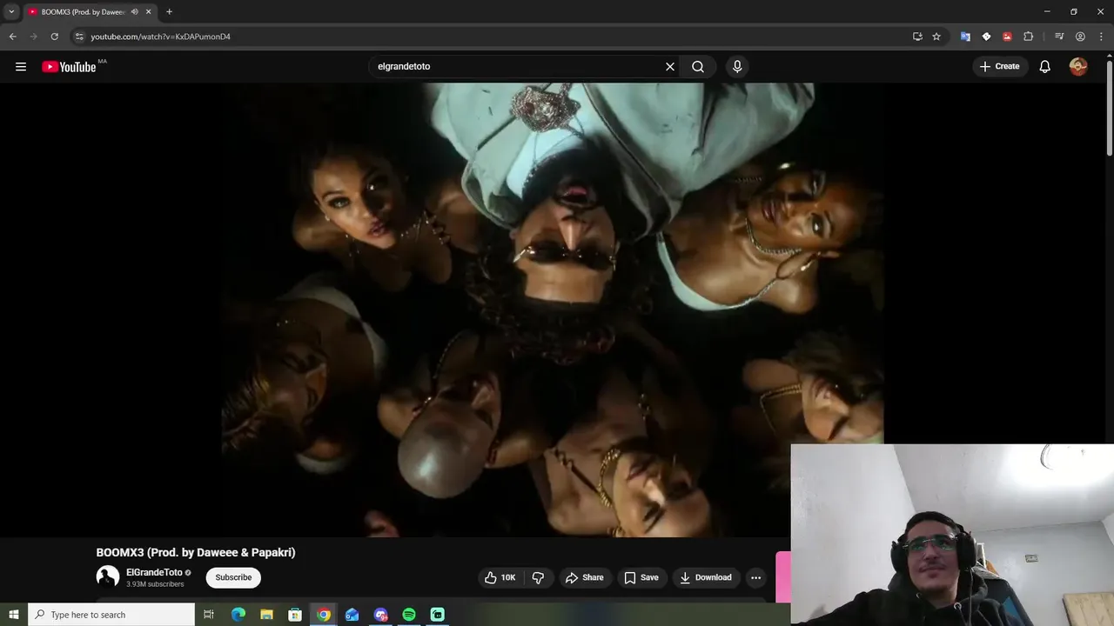This screenshot has height=626, width=1114.
Task: Launch Microsoft Edge from the taskbar
Action: pos(238,615)
